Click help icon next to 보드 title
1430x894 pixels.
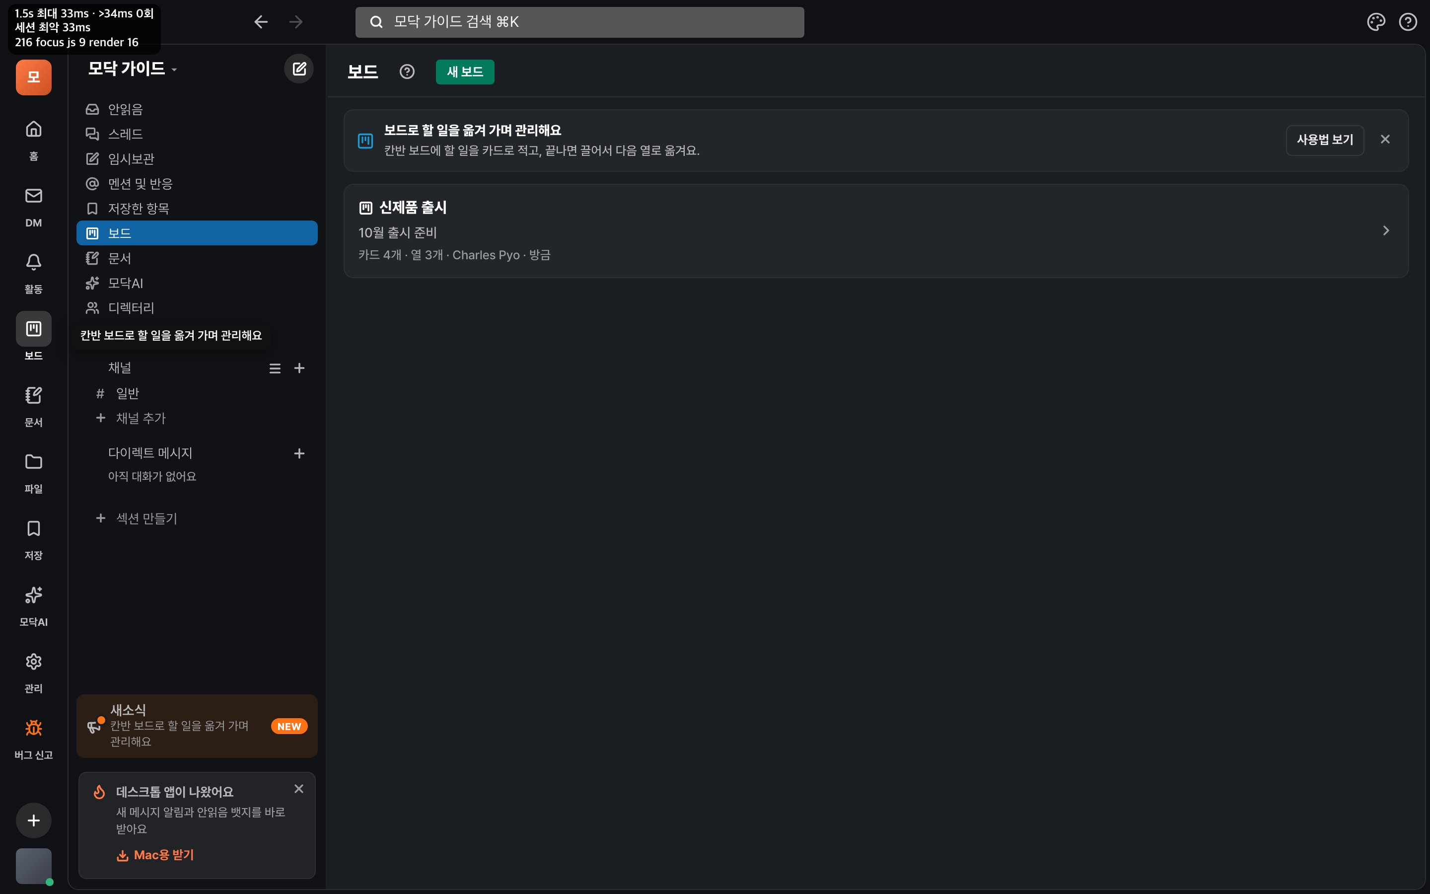407,72
